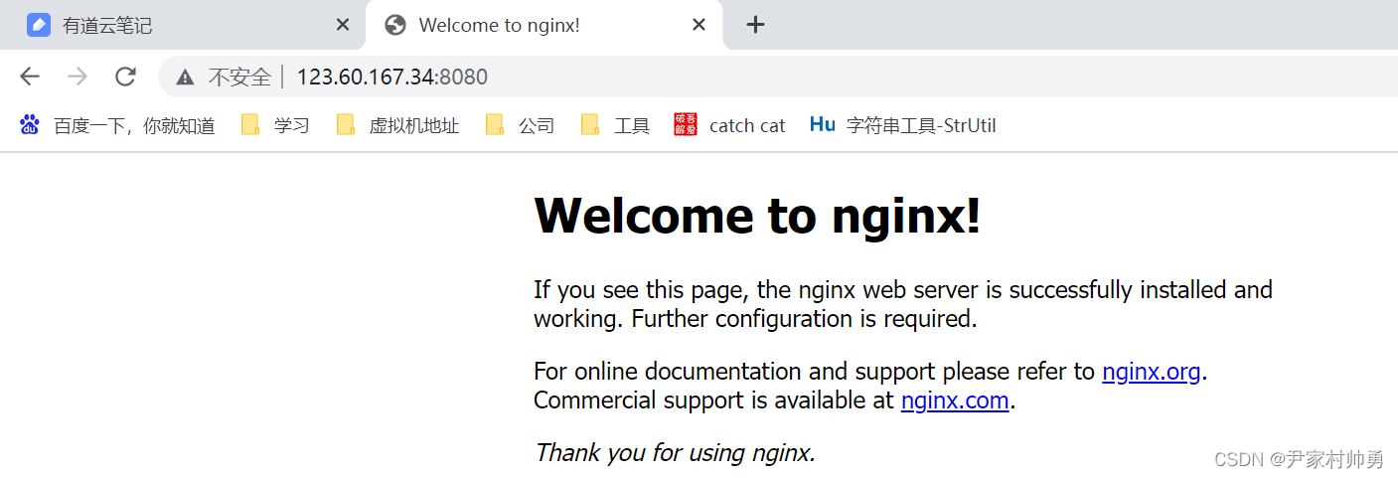Open the 字符串工具-StrUtil bookmark
This screenshot has height=478, width=1398.
coord(903,125)
